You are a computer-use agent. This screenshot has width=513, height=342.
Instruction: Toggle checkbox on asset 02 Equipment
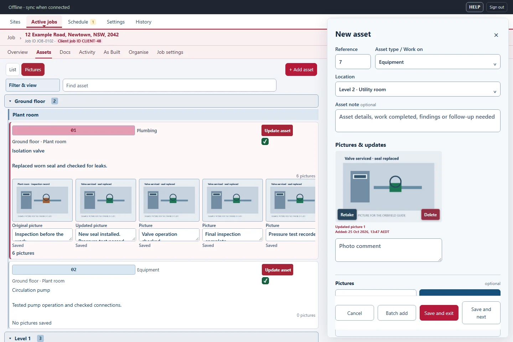pyautogui.click(x=265, y=281)
